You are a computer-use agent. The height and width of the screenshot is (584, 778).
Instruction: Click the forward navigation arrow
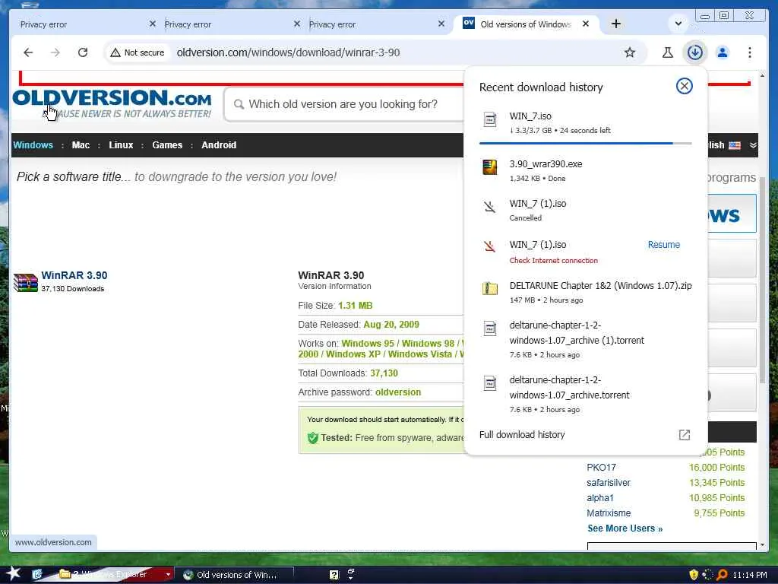tap(55, 52)
